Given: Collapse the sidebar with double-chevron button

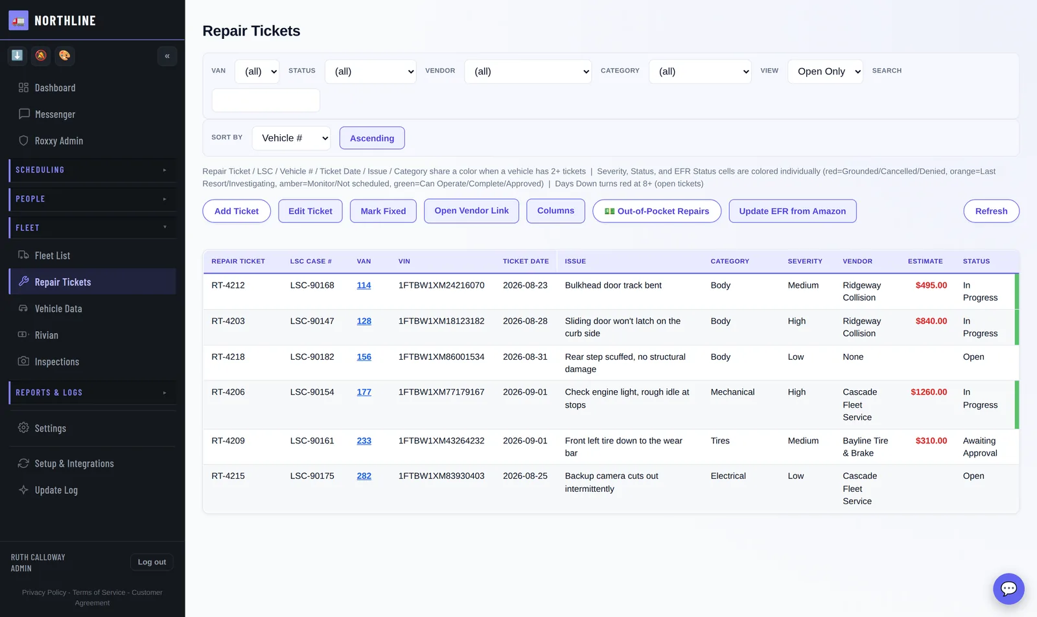Looking at the screenshot, I should tap(167, 56).
